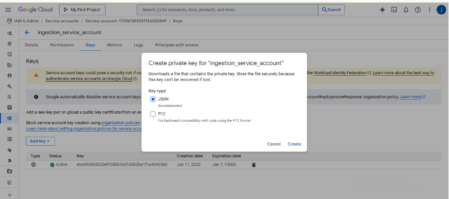Open Cloud Shell terminal icon

click(394, 10)
